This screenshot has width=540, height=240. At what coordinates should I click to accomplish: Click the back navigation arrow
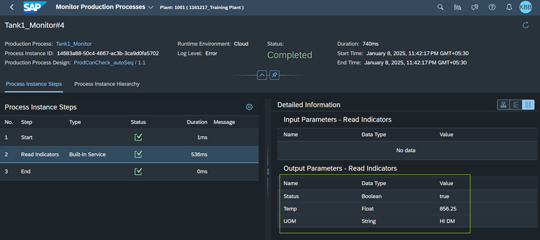coord(12,8)
